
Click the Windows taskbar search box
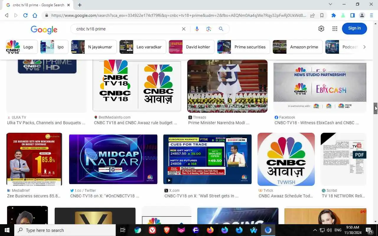coord(65,230)
